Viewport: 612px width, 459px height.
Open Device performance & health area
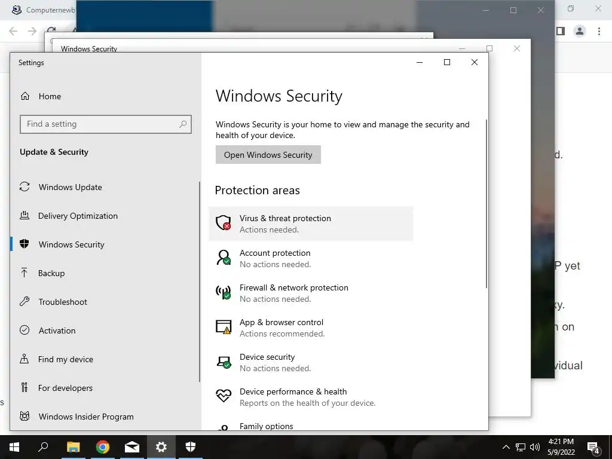click(x=311, y=397)
